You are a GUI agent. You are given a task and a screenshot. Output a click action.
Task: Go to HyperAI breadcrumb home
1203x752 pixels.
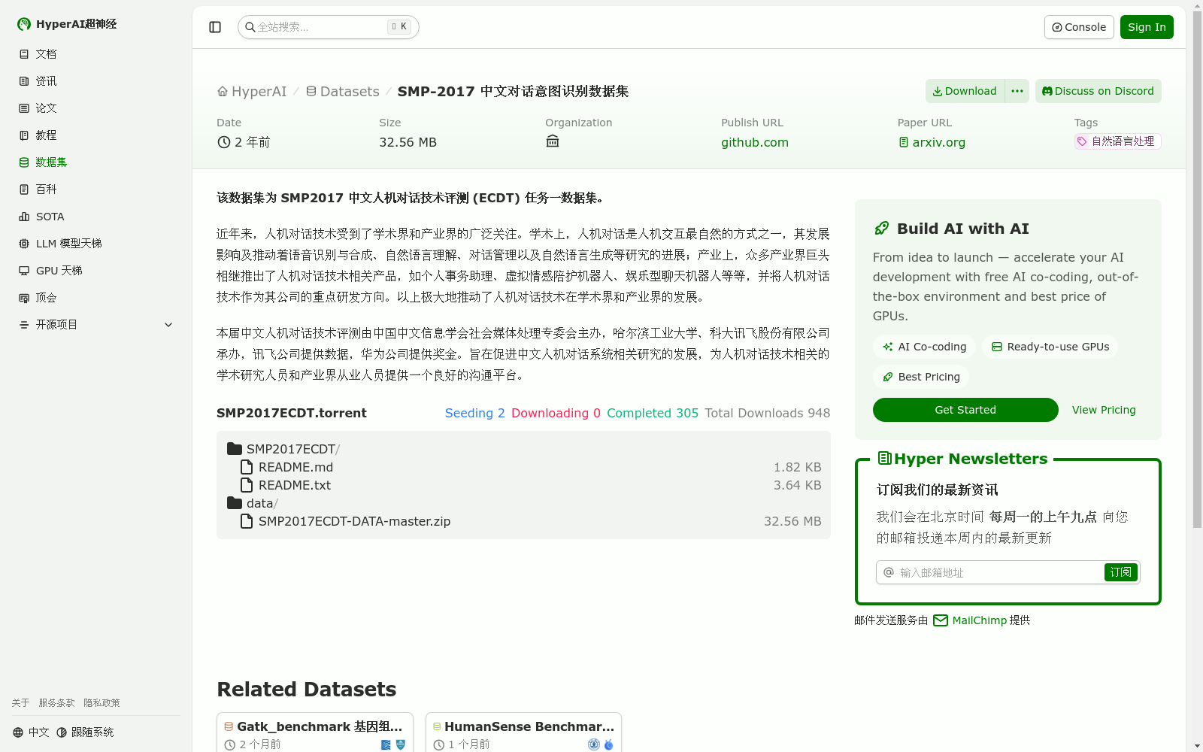tap(252, 92)
